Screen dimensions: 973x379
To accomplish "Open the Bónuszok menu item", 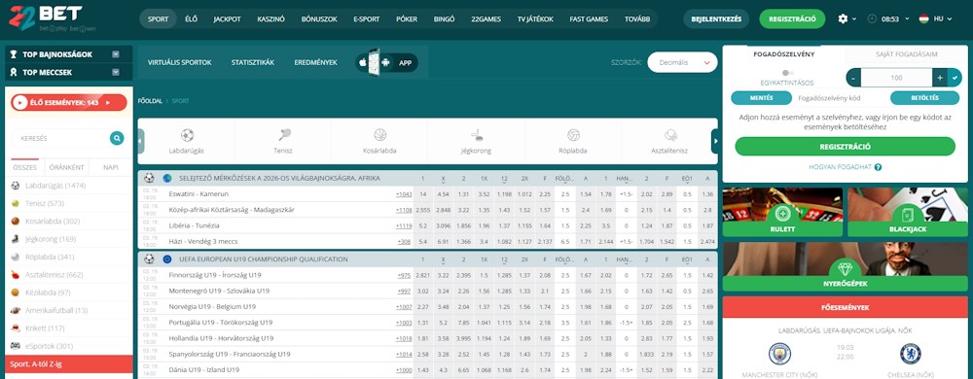I will point(319,19).
